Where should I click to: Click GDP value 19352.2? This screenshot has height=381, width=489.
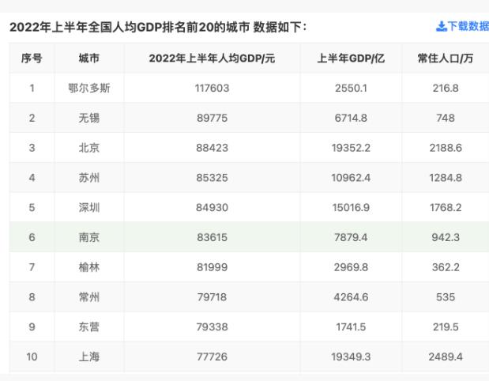click(x=351, y=148)
